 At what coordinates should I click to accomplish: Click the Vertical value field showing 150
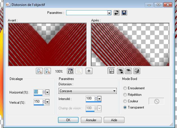coord(38,102)
